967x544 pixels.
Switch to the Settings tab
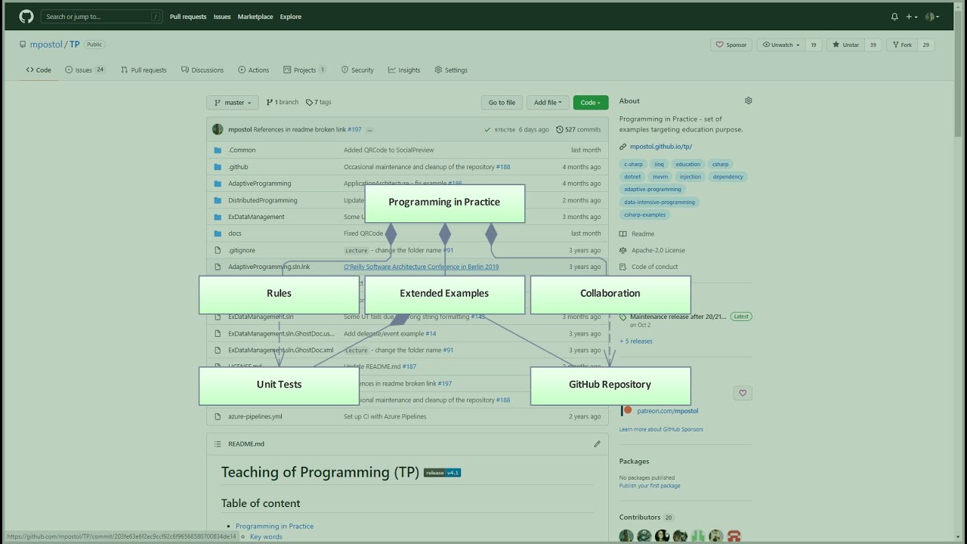point(451,70)
